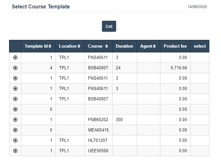Screen dimensions: 221x160
Task: Expand the FNS40611 first row plus icon
Action: coord(15,57)
